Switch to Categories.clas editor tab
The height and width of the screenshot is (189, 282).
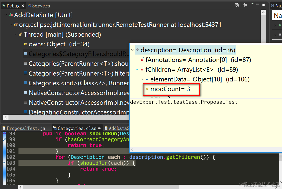77,128
